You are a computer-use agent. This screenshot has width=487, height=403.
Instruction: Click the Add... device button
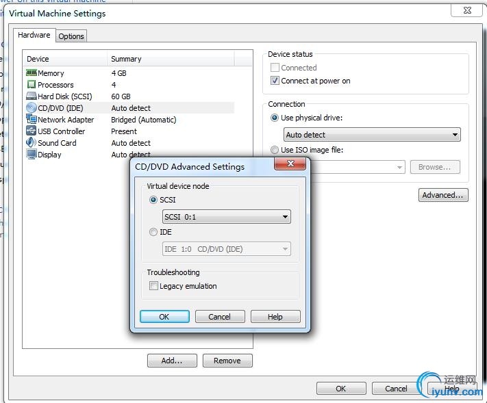(172, 361)
